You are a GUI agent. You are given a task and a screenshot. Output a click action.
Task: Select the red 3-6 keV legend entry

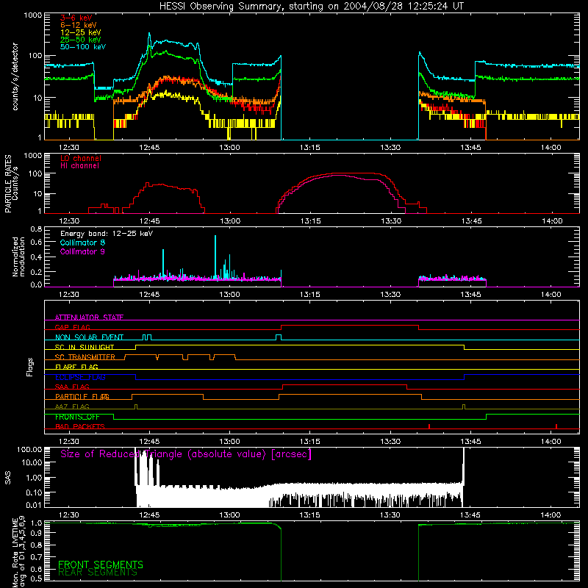pos(76,18)
